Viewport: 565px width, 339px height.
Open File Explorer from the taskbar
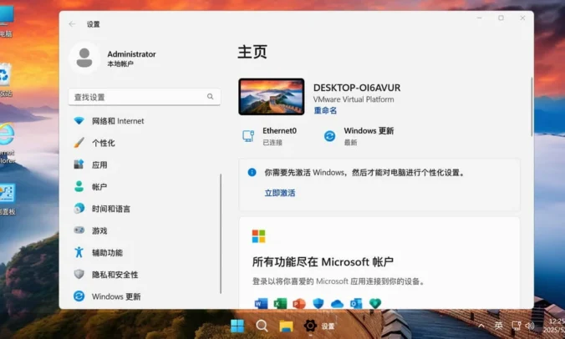(x=286, y=326)
